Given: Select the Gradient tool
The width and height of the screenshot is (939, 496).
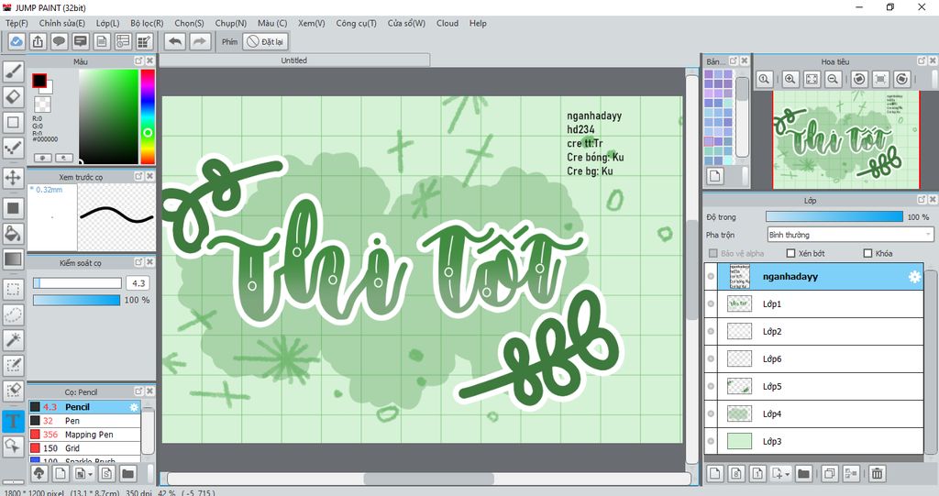Looking at the screenshot, I should point(13,259).
